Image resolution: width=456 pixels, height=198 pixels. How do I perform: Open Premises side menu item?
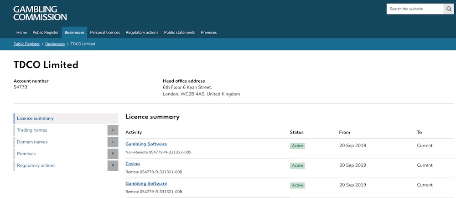click(x=26, y=153)
